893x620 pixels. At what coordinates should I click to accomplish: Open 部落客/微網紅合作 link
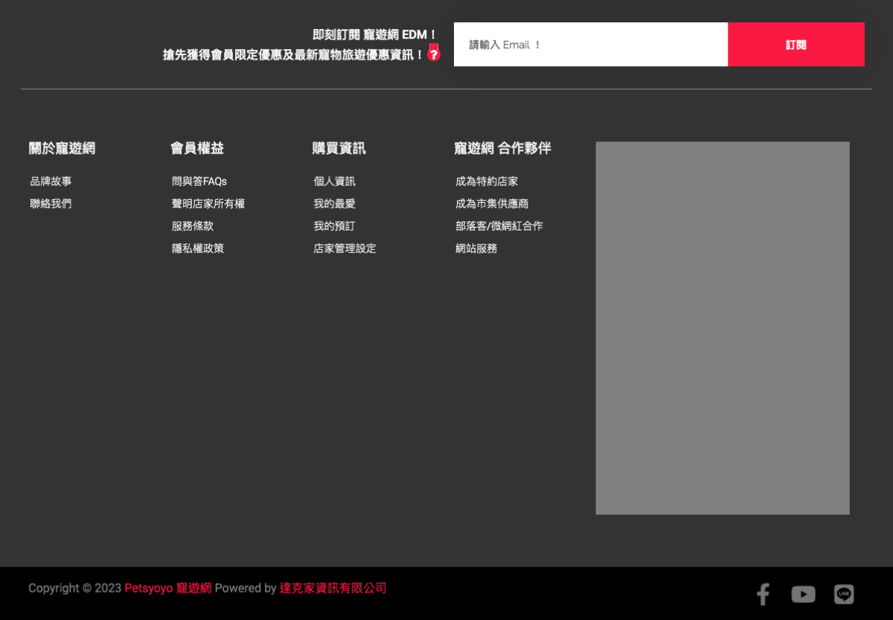(x=499, y=226)
